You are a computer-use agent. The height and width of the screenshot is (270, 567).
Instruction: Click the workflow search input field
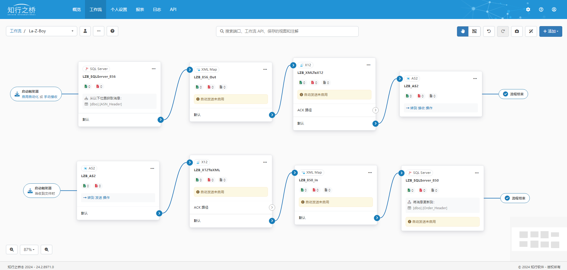[287, 31]
